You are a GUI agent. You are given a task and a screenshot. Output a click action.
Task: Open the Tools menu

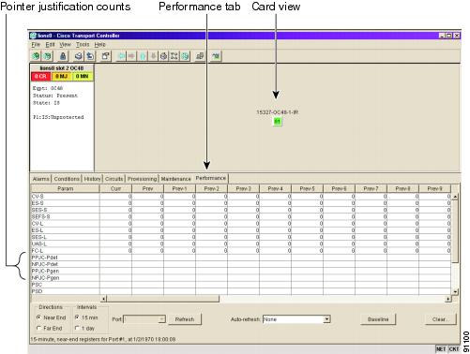83,45
